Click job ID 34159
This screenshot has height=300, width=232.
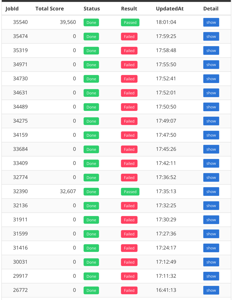click(20, 135)
